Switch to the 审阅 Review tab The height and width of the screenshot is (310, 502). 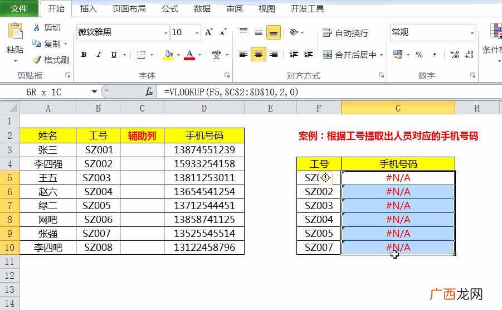235,9
